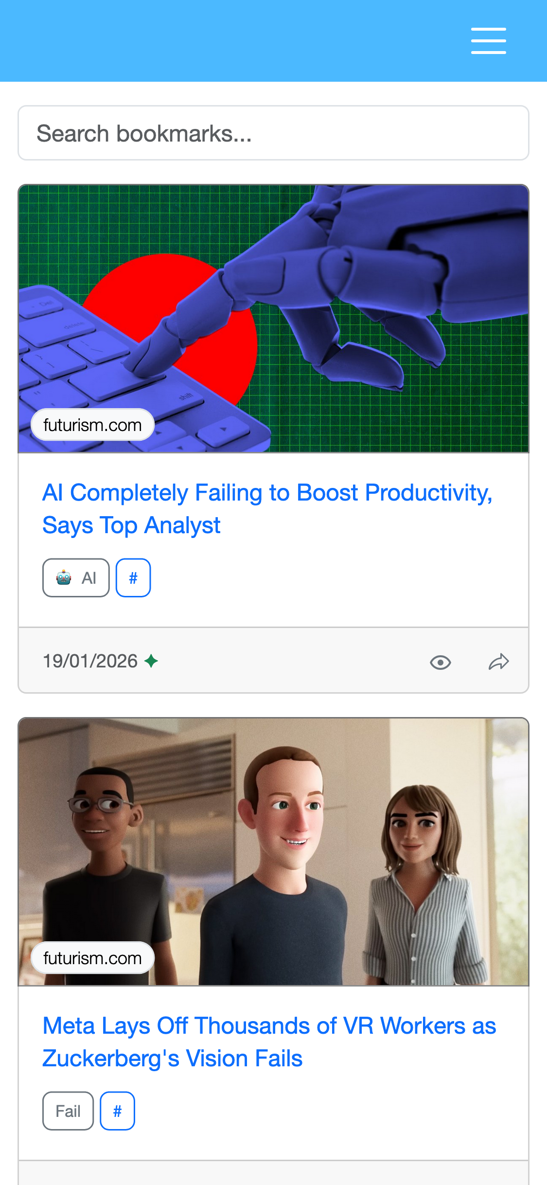This screenshot has height=1185, width=547.
Task: Open the hamburger navigation menu
Action: pyautogui.click(x=488, y=41)
